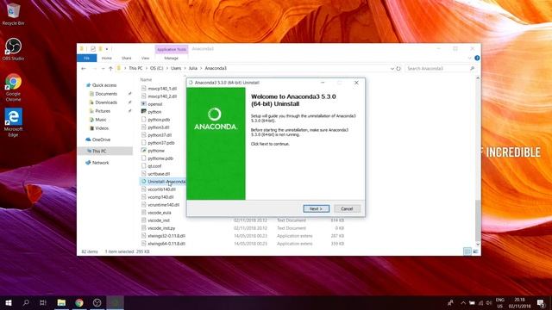
Task: Go back in File Explorer
Action: pos(84,69)
